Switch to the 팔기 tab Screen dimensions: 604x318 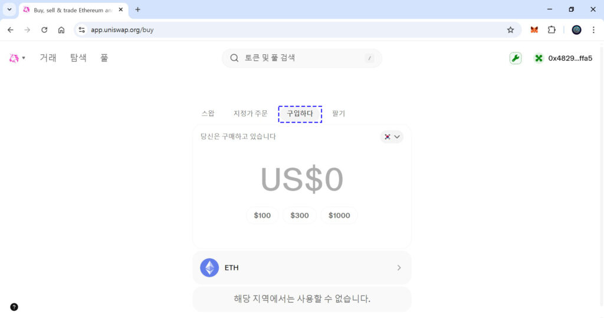tap(339, 113)
